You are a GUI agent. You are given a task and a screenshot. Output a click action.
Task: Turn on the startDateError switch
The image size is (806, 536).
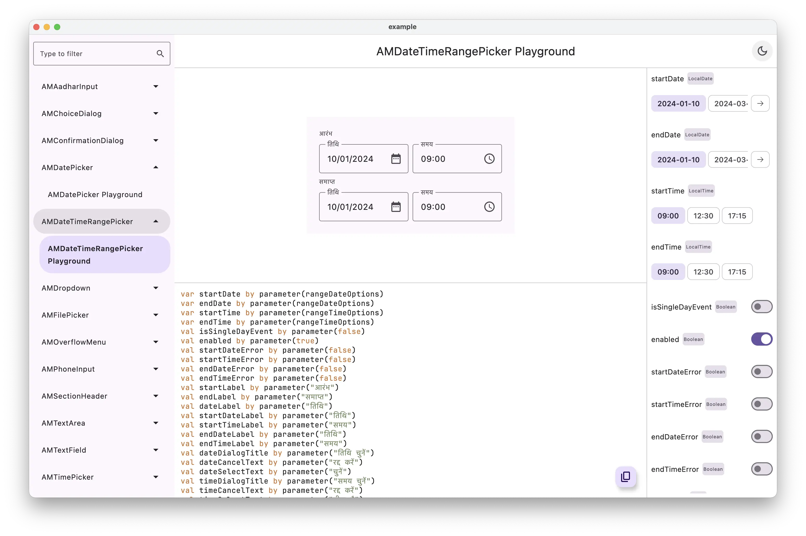click(x=762, y=372)
